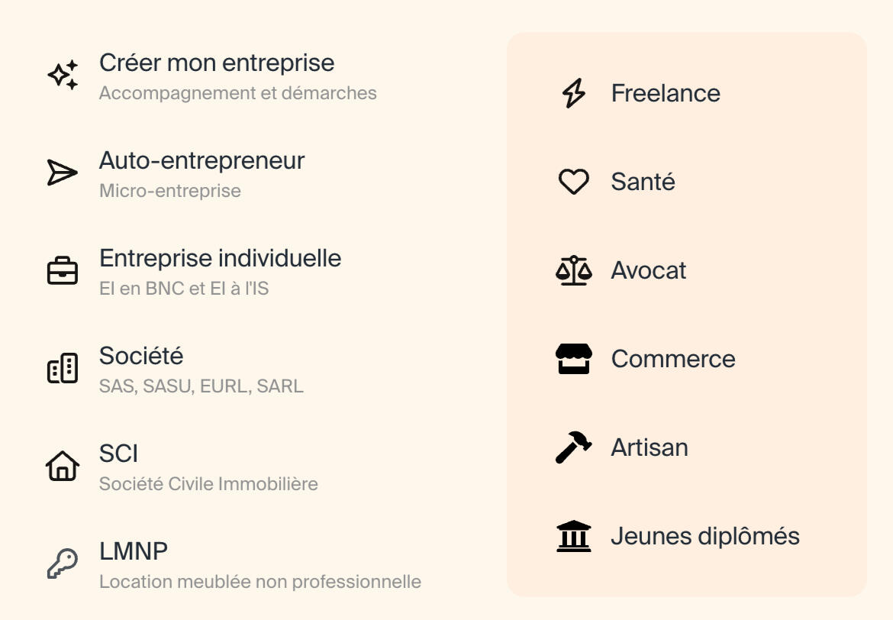893x620 pixels.
Task: Open the Créer mon entreprise menu entry
Action: tap(217, 63)
